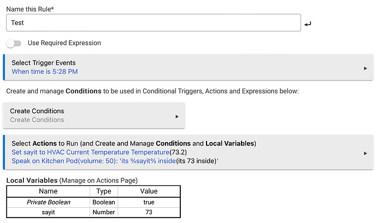
Task: Expand the Select Trigger Events arrow
Action: [x=364, y=68]
